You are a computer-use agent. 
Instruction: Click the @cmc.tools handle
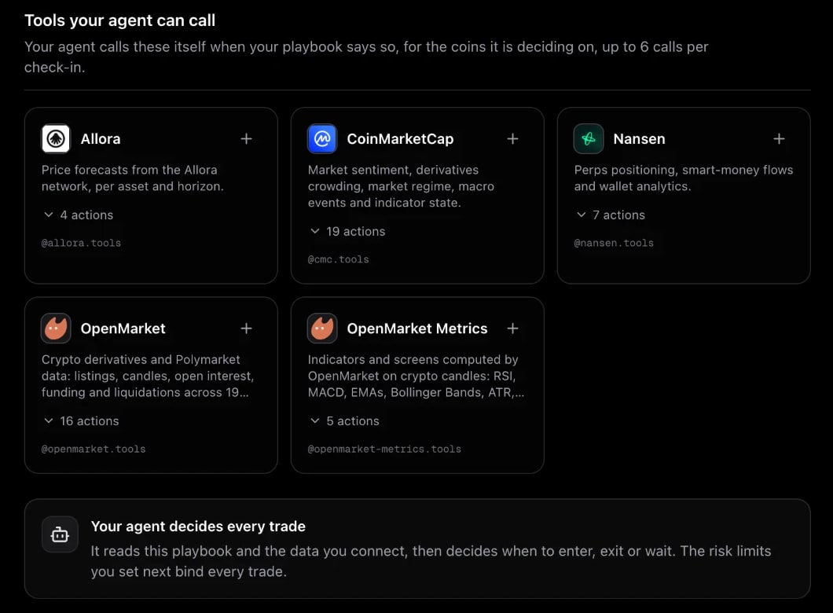pyautogui.click(x=339, y=259)
